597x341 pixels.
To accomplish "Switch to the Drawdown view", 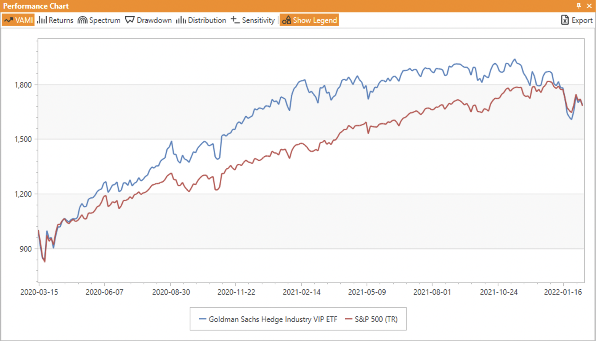I will [x=154, y=20].
